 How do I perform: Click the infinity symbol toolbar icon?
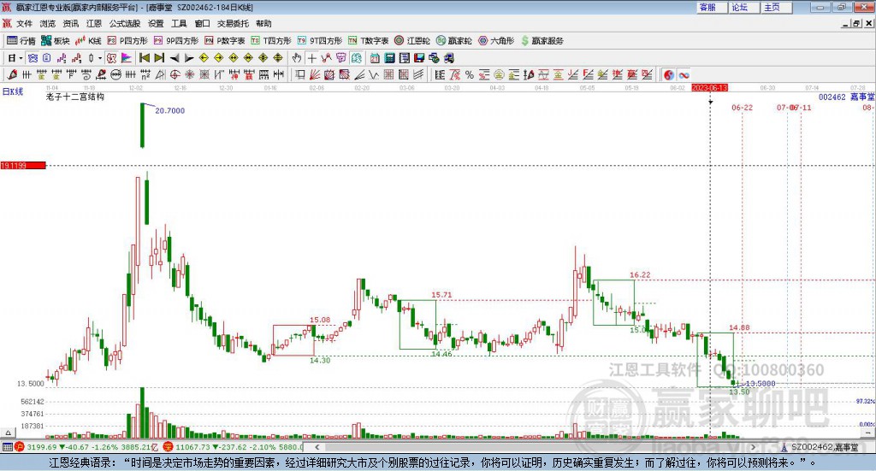point(684,74)
